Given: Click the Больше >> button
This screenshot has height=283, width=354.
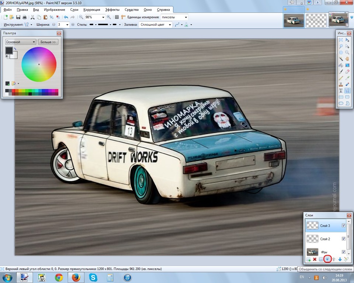Looking at the screenshot, I should [48, 42].
